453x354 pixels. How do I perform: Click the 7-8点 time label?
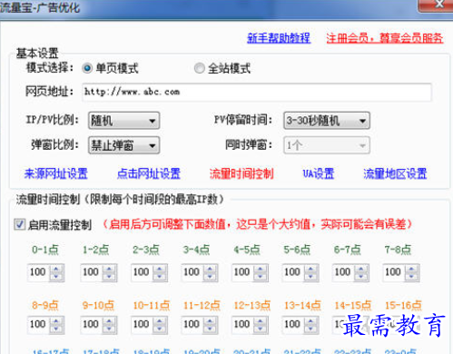point(398,250)
